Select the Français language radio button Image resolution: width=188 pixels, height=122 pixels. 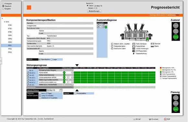tap(3, 4)
